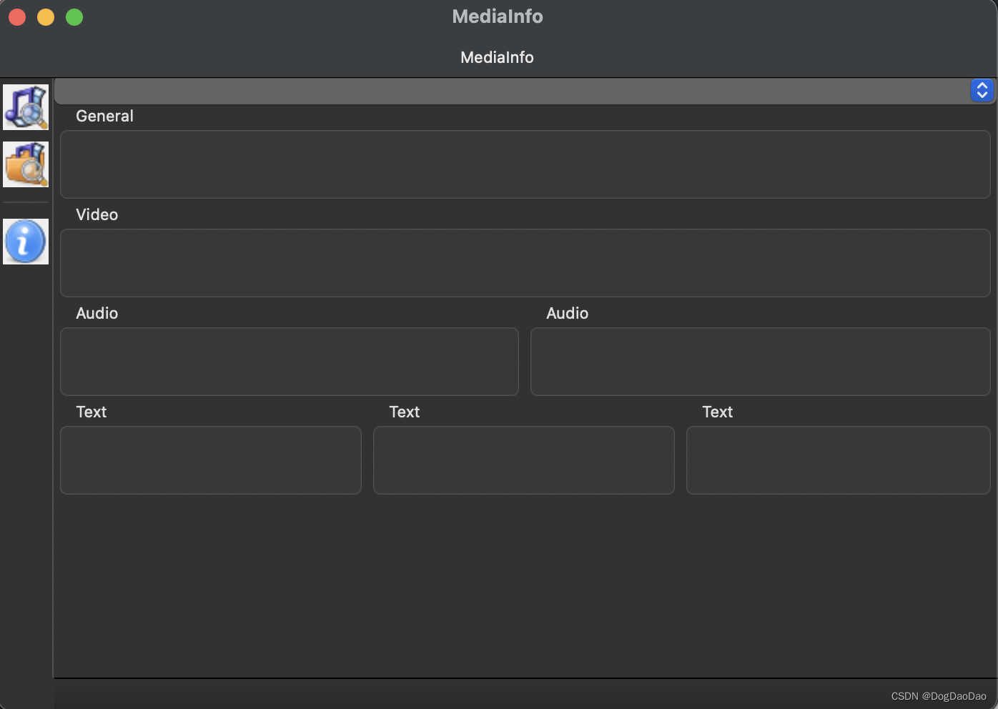Image resolution: width=998 pixels, height=709 pixels.
Task: Minimize the MediaInfo window with the yellow button
Action: click(x=46, y=17)
